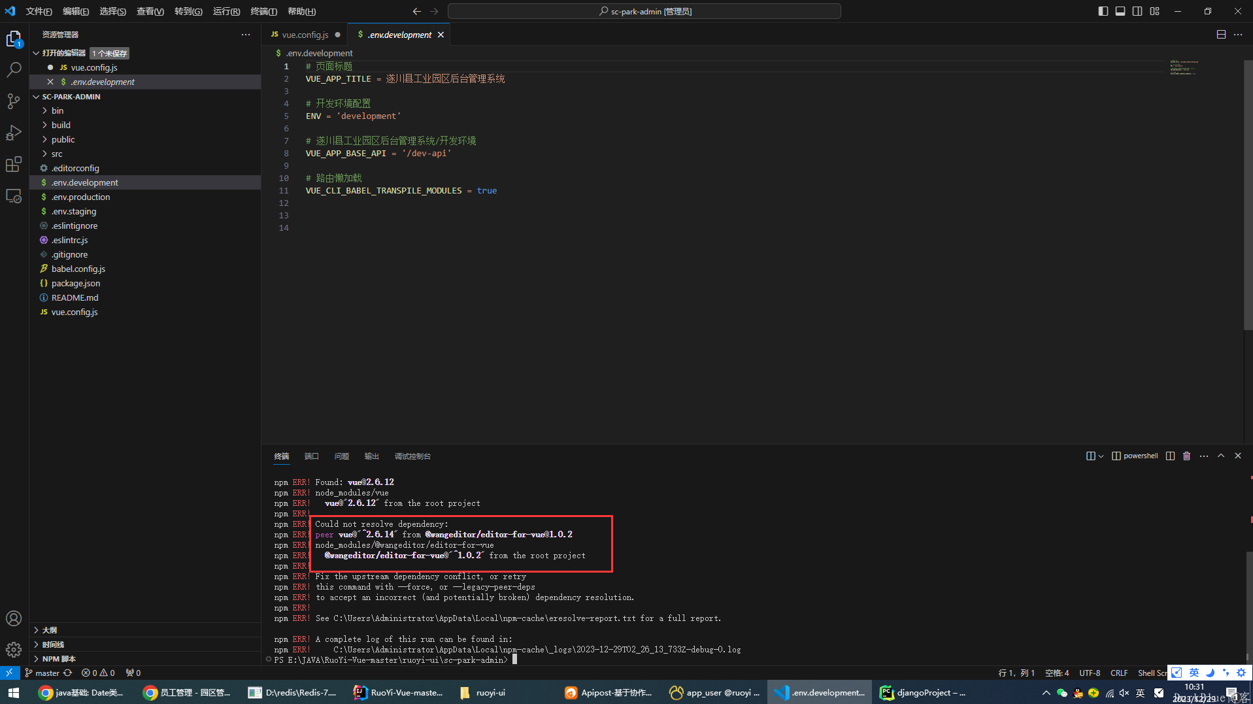Click master branch in status bar

click(x=42, y=673)
